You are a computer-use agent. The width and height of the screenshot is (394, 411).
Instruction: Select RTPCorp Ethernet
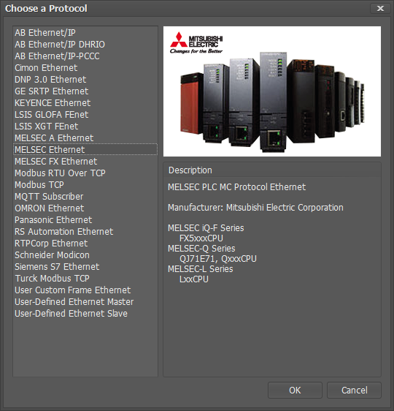click(x=85, y=244)
